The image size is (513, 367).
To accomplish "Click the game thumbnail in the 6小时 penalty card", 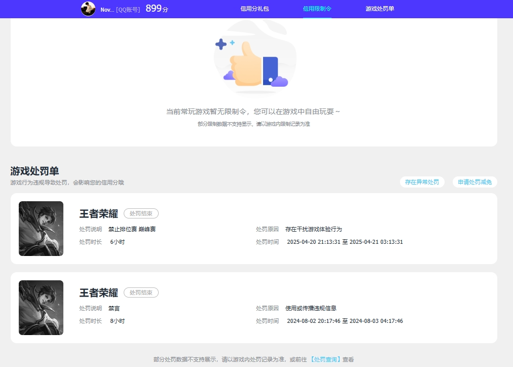I will tap(41, 229).
